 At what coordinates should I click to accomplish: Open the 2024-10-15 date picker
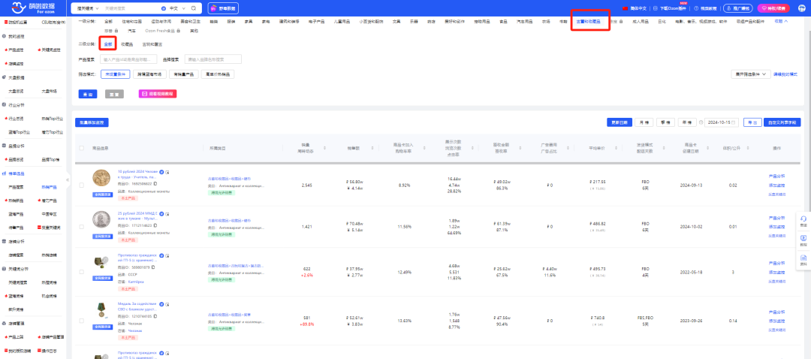722,122
